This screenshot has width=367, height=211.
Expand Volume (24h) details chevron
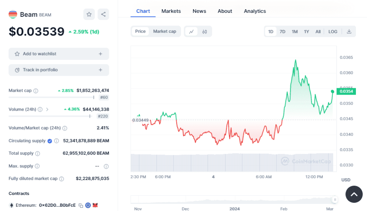pos(47,109)
